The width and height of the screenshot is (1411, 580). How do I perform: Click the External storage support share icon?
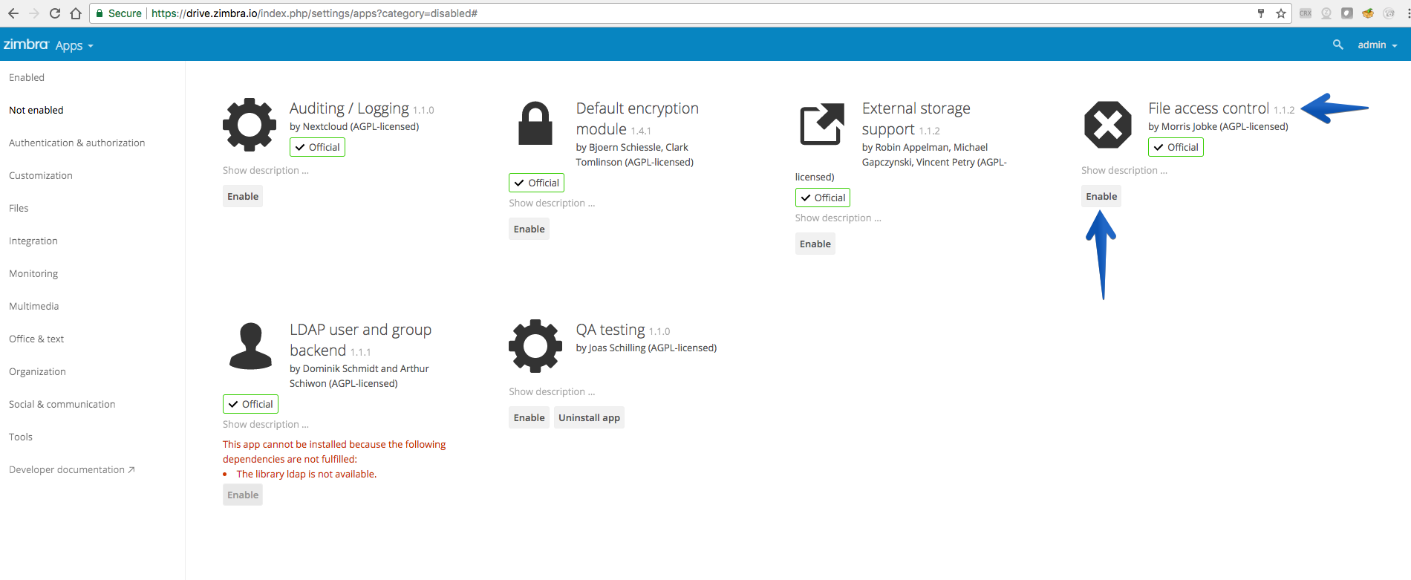pyautogui.click(x=822, y=124)
